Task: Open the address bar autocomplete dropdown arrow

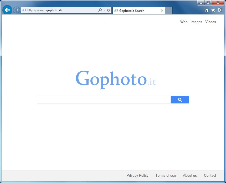Action: click(x=104, y=10)
